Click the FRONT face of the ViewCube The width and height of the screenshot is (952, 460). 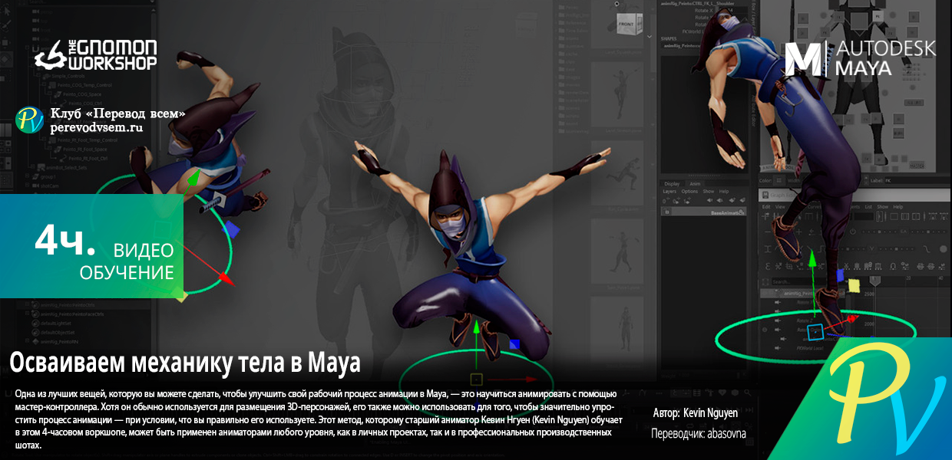626,25
